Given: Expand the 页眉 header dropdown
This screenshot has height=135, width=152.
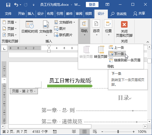Looking at the screenshot, I should 10,22.
